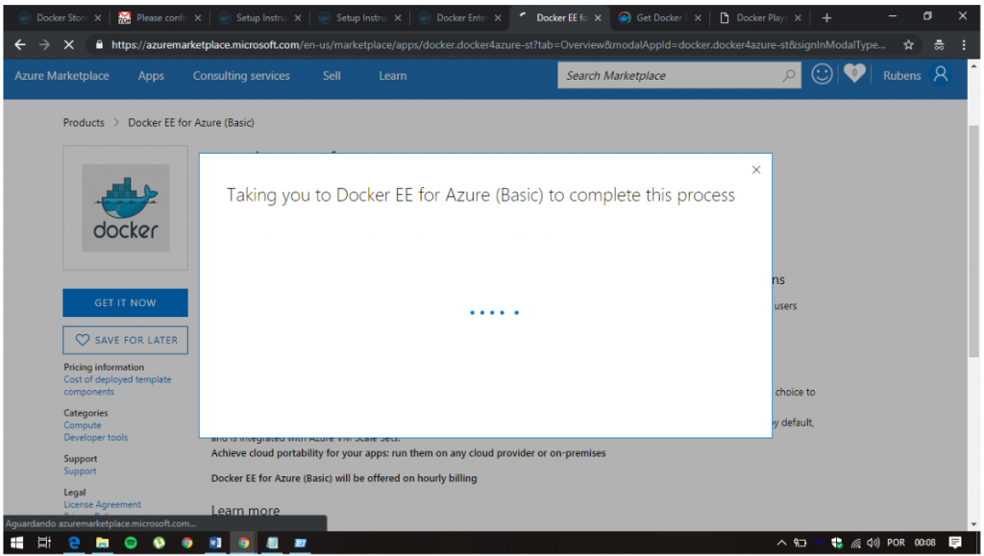This screenshot has width=984, height=556.
Task: Click the smiley feedback icon
Action: click(x=822, y=75)
